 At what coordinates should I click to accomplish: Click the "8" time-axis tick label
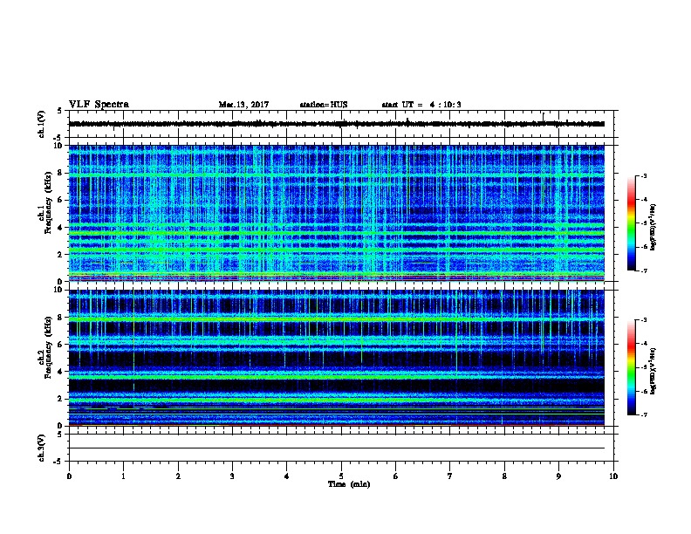[504, 476]
